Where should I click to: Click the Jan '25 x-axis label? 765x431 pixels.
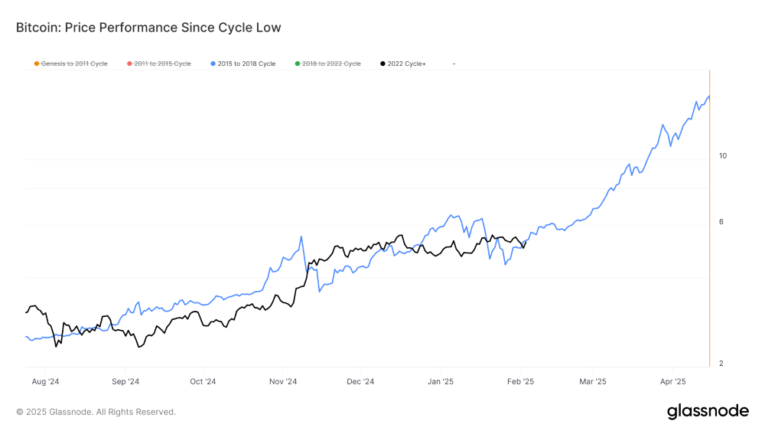tap(440, 380)
